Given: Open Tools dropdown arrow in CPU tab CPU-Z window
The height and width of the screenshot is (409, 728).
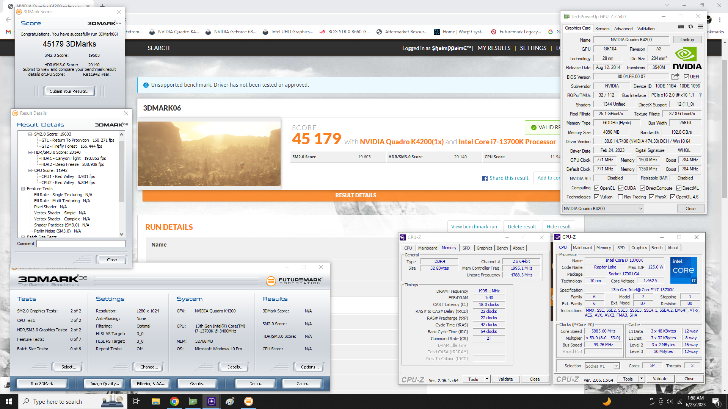Looking at the screenshot, I should (x=642, y=379).
